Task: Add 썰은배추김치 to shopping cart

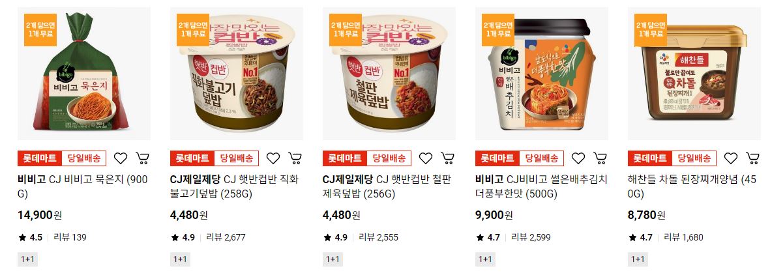Action: point(600,158)
